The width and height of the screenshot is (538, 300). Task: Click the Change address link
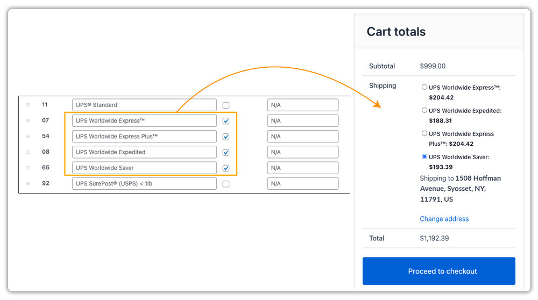pos(444,219)
